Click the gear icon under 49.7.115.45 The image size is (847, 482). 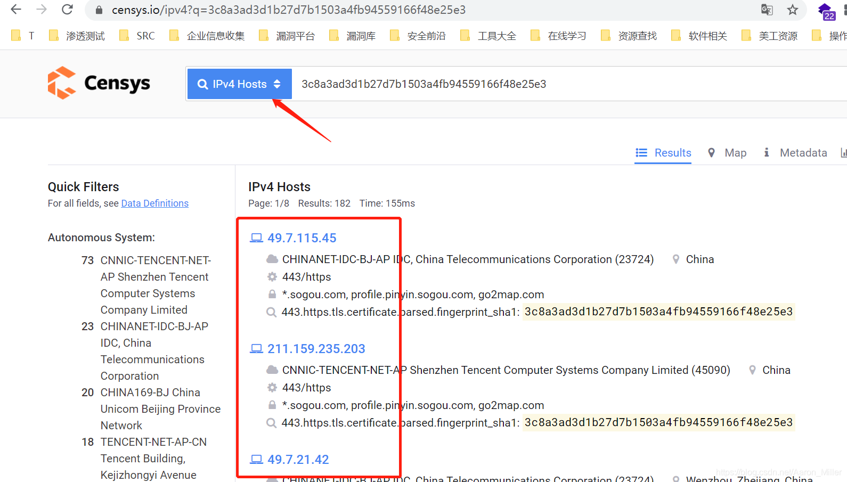272,277
